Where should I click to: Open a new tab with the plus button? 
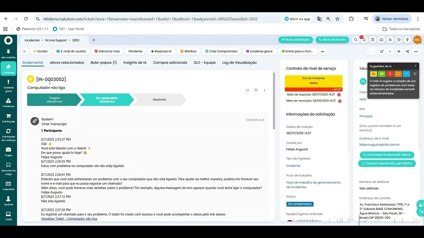pyautogui.click(x=94, y=40)
